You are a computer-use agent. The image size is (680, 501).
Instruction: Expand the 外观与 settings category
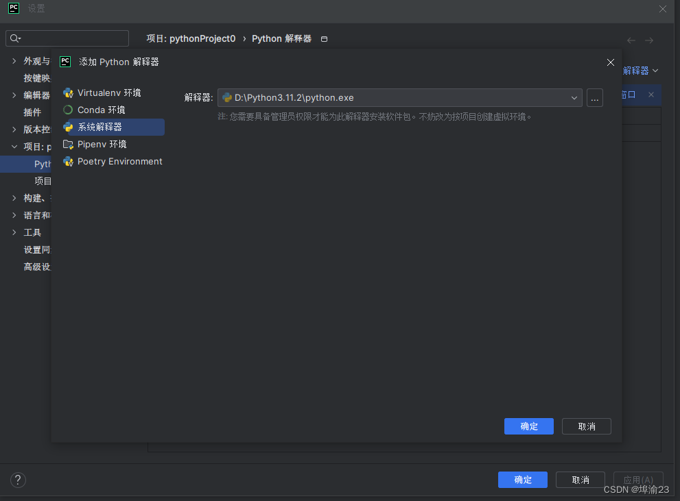click(x=14, y=61)
